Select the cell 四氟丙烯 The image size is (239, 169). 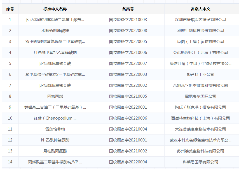click(x=55, y=96)
